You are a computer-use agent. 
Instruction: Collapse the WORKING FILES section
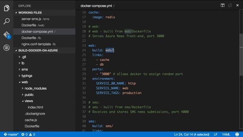16,13
